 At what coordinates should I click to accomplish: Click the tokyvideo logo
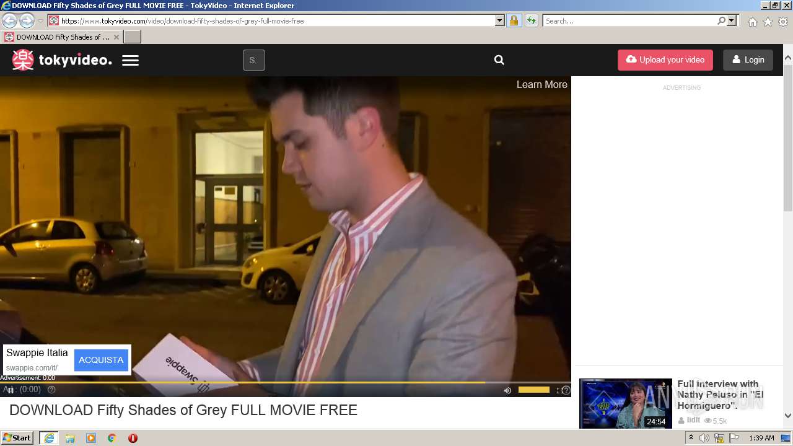click(62, 60)
